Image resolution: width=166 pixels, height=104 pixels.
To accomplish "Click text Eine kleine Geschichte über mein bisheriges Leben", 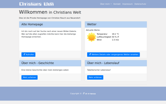I will click(x=45, y=70).
